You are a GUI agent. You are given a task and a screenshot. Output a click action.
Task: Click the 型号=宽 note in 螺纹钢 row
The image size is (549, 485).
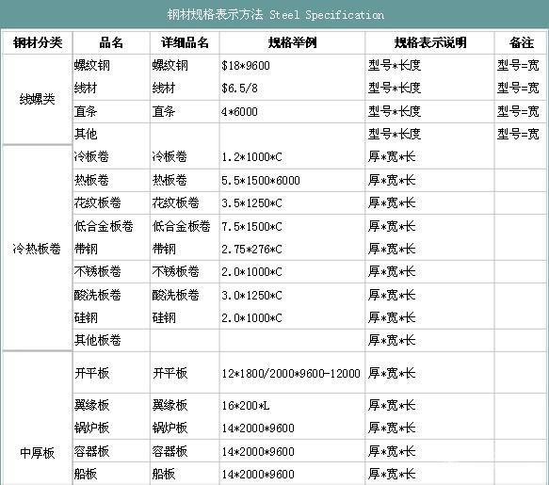tap(518, 65)
